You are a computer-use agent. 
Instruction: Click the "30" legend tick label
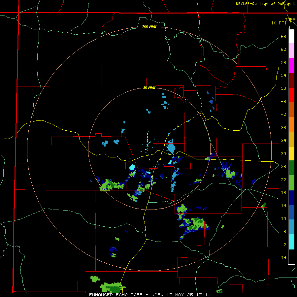(x=283, y=153)
